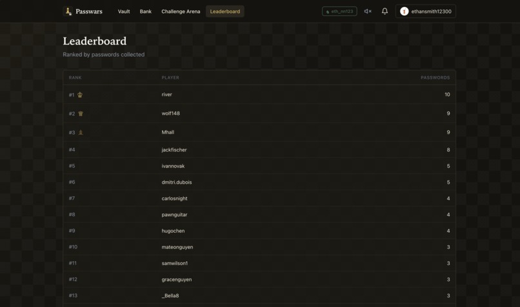Image resolution: width=520 pixels, height=307 pixels.
Task: Click the 'Ranked by passwords collected' subtitle
Action: 104,55
